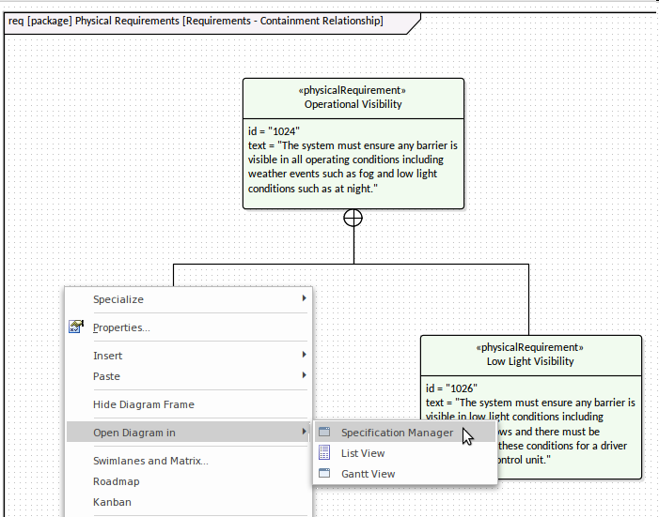Select the Operational Visibility requirement header
Screen dimensions: 659x517
click(353, 98)
